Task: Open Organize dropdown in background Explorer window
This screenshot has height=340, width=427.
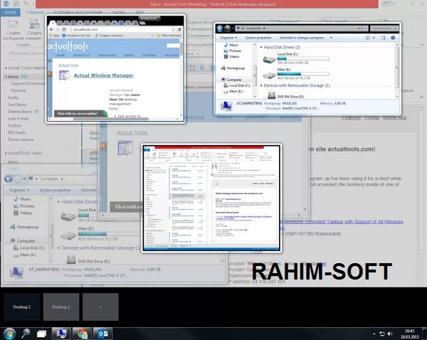Action: point(19,190)
